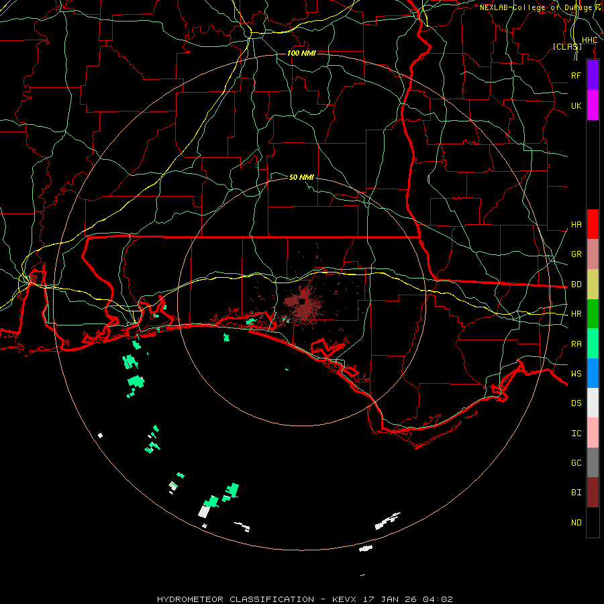Pick the HR dark green legend swatch
Screen dimensions: 604x604
click(x=593, y=314)
